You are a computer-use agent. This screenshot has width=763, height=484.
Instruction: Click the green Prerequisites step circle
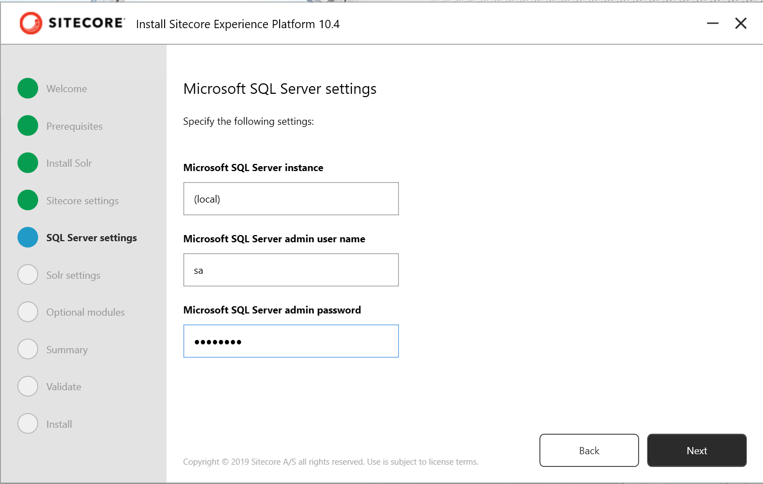pos(28,126)
